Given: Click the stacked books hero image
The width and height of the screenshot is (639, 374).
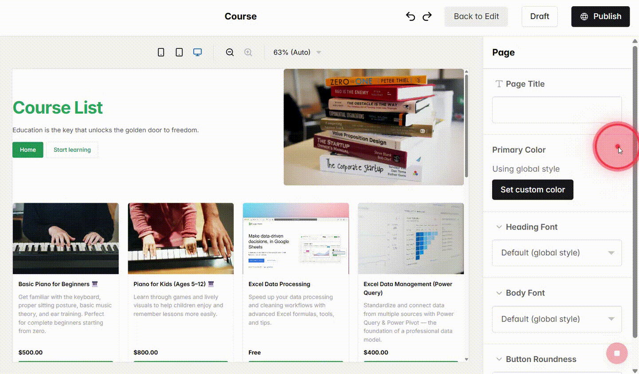Looking at the screenshot, I should coord(374,127).
